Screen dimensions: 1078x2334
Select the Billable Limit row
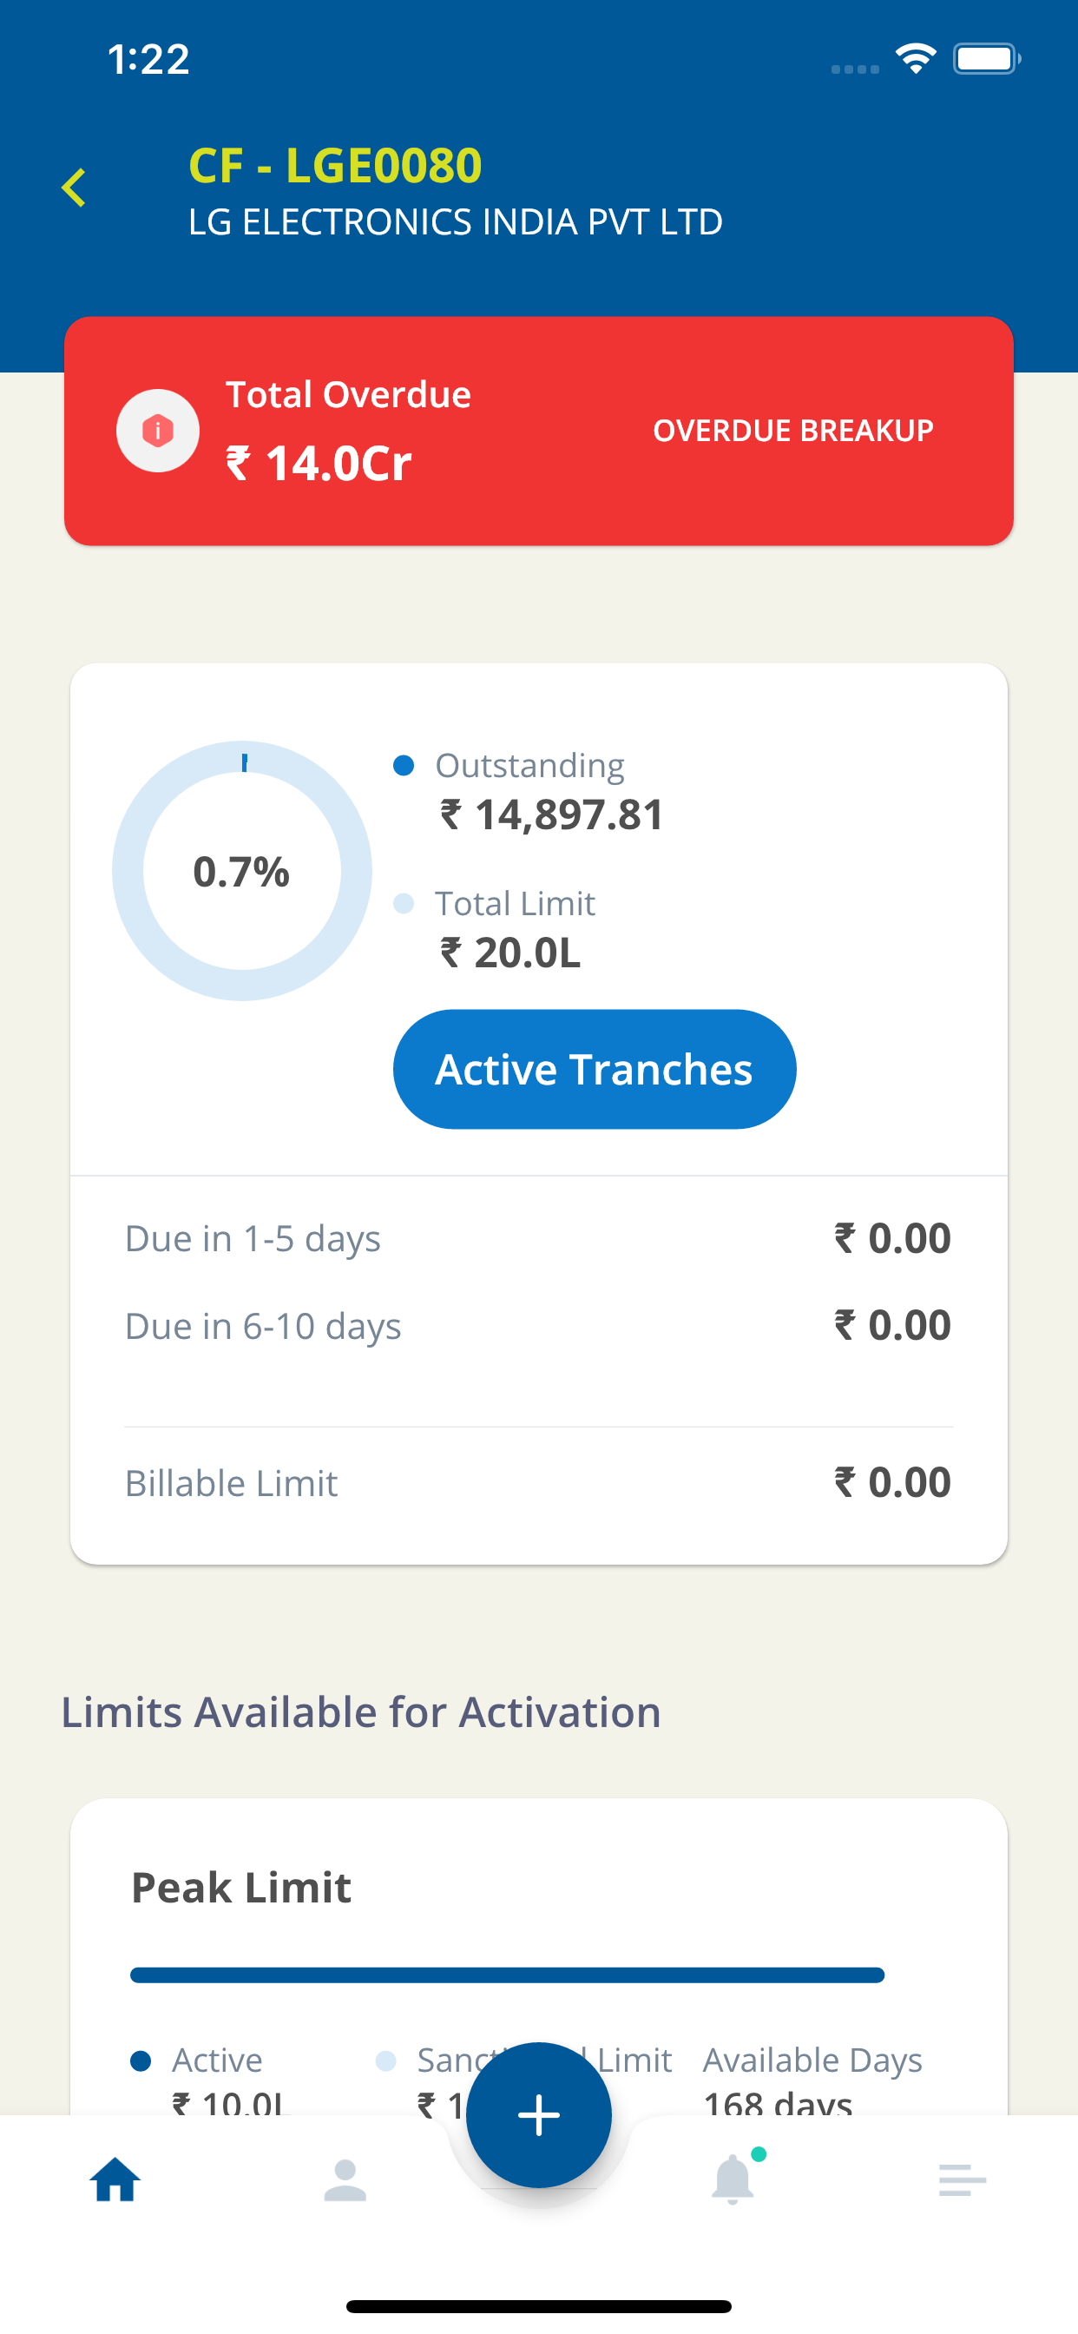click(538, 1482)
